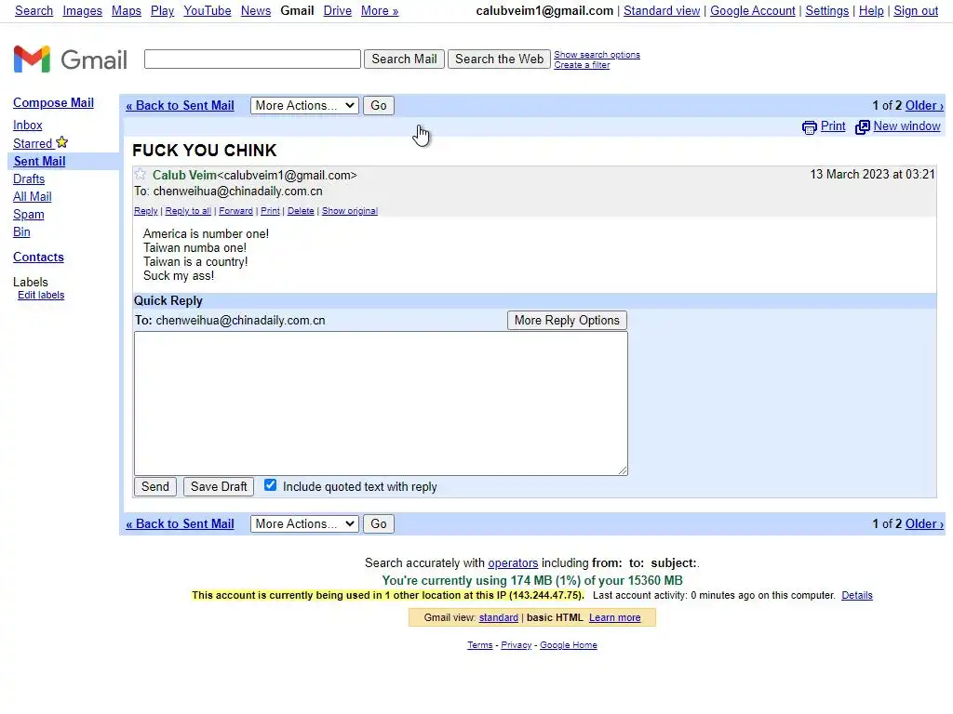Open Sent Mail folder in sidebar
The image size is (953, 714).
point(39,162)
